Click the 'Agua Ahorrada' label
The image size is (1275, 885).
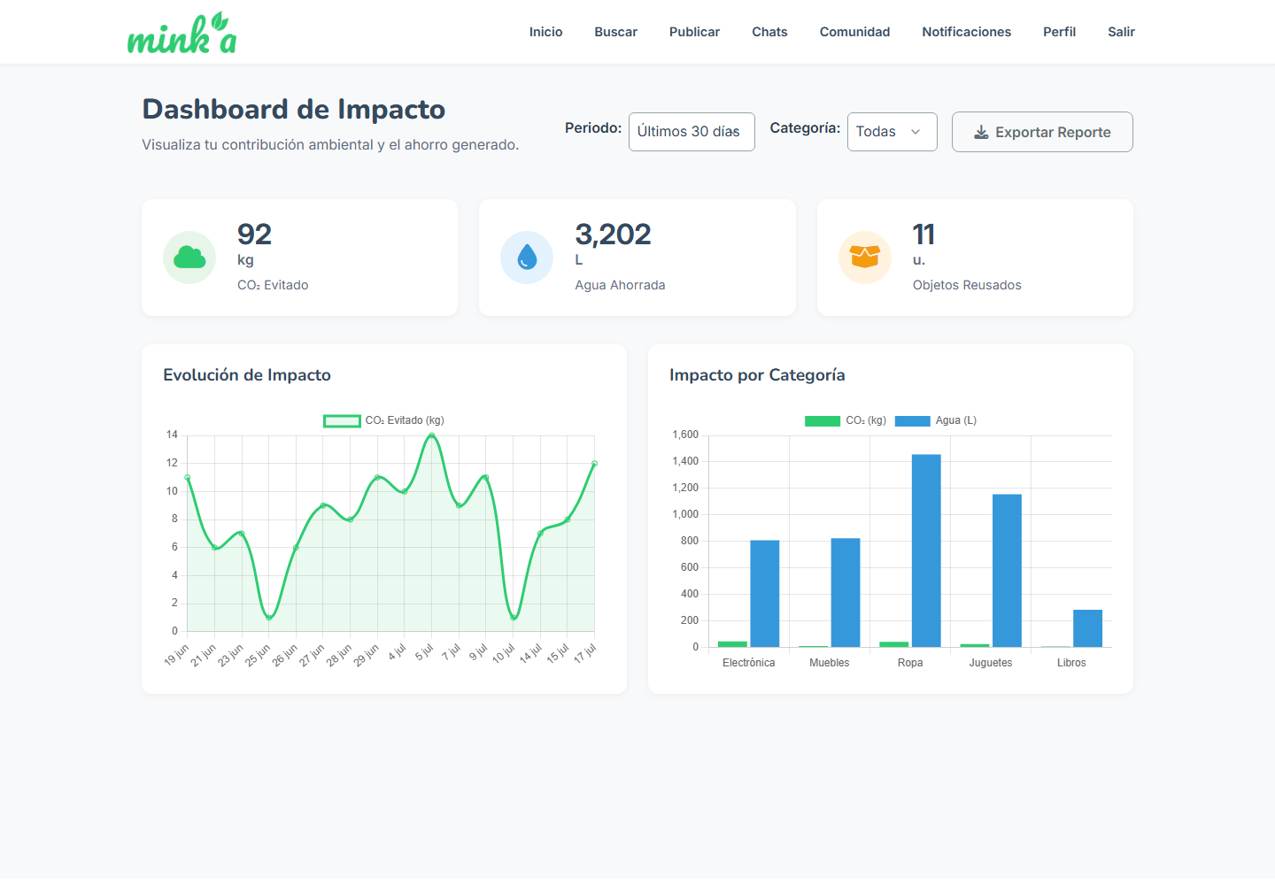(620, 285)
